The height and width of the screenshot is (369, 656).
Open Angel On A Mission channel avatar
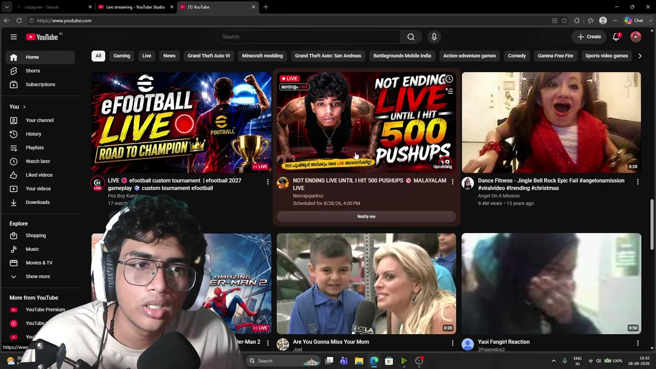point(468,183)
